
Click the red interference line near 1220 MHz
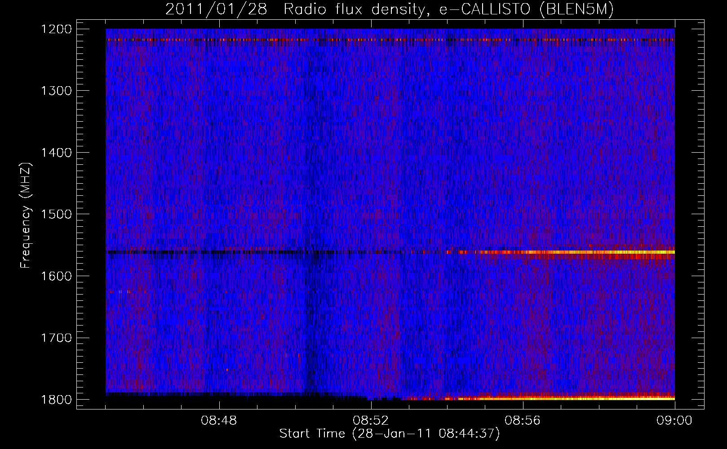[390, 40]
